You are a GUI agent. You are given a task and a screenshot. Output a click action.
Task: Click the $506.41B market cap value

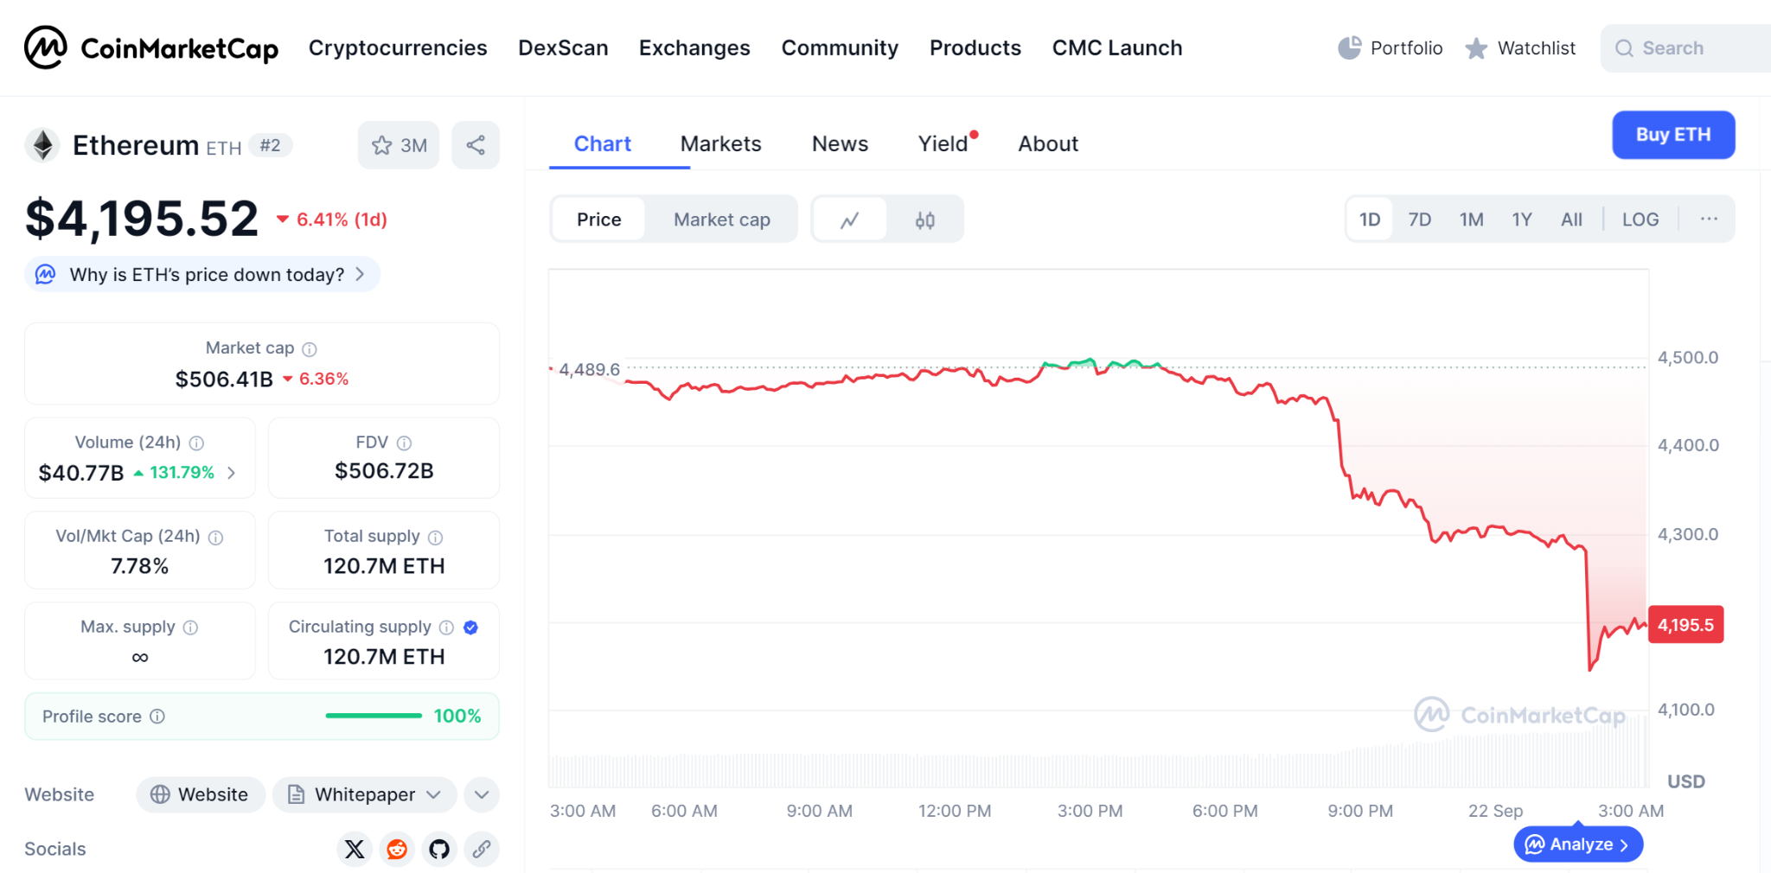point(224,379)
